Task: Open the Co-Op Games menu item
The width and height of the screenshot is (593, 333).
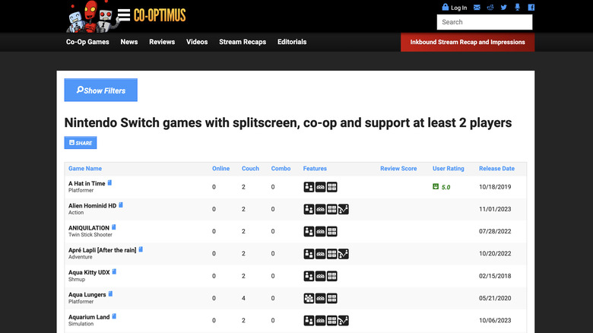Action: pyautogui.click(x=87, y=42)
